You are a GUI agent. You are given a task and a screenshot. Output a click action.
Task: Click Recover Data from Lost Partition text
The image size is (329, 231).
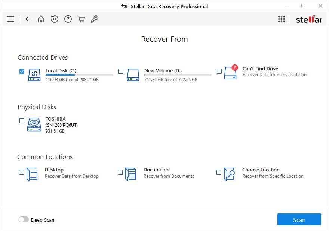click(x=274, y=75)
